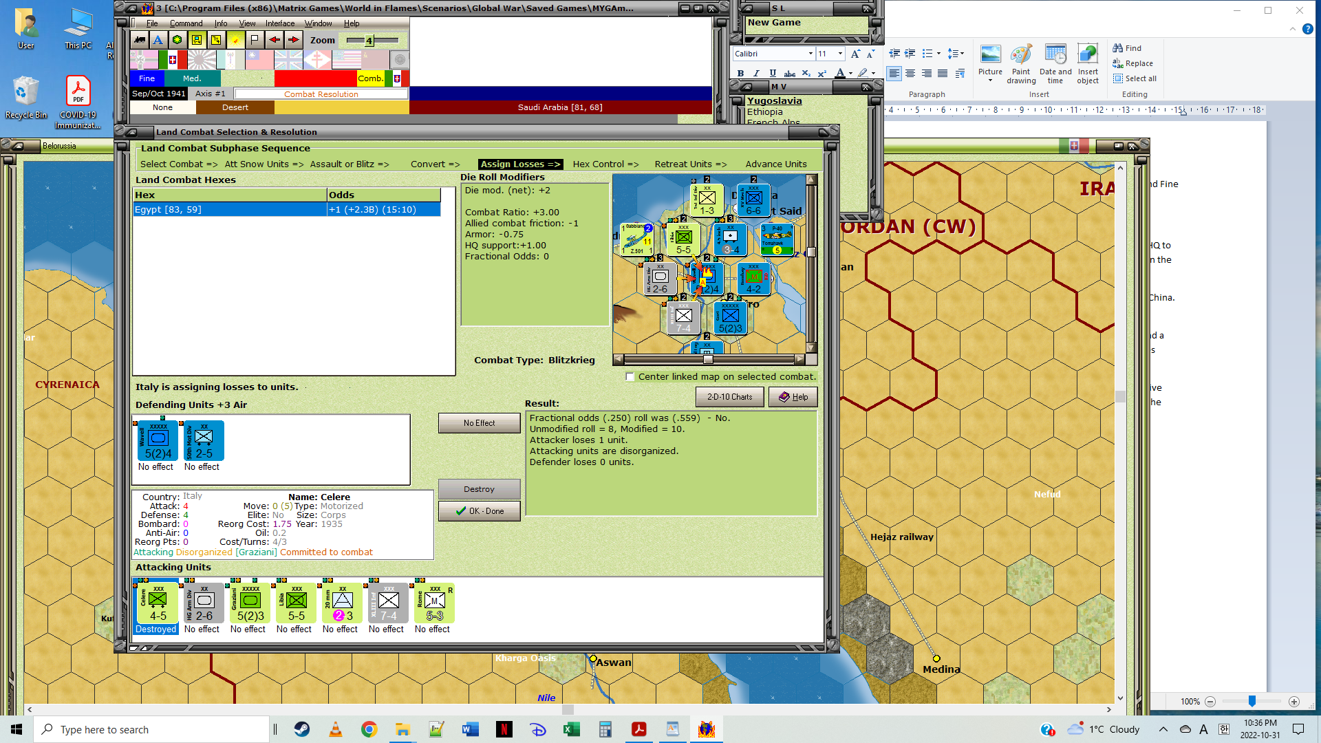Screen dimensions: 1321x743
Task: Click the train rail-move toolbar icon
Action: click(x=140, y=40)
